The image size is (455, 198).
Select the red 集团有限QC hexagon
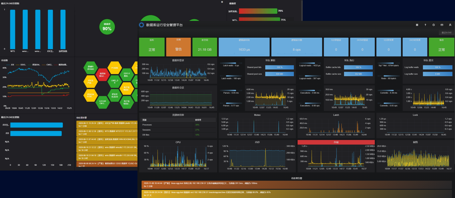pos(102,75)
